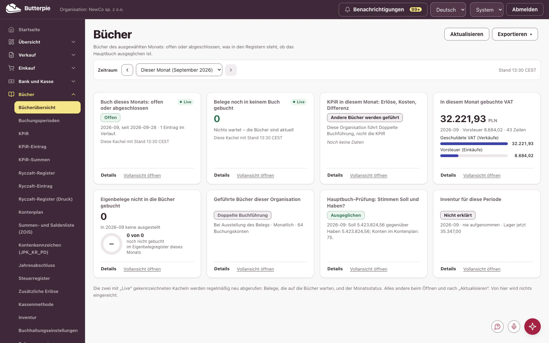Click the Startseite home icon
This screenshot has height=343, width=549.
point(11,29)
